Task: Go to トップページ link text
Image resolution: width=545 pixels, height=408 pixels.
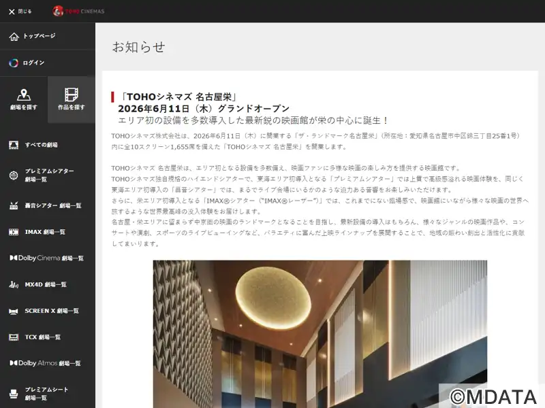Action: pos(39,36)
